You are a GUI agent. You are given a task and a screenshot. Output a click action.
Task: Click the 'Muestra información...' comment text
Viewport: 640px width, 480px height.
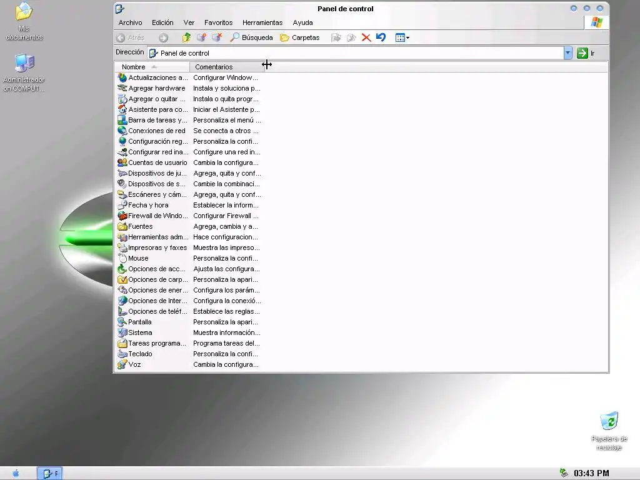(226, 332)
